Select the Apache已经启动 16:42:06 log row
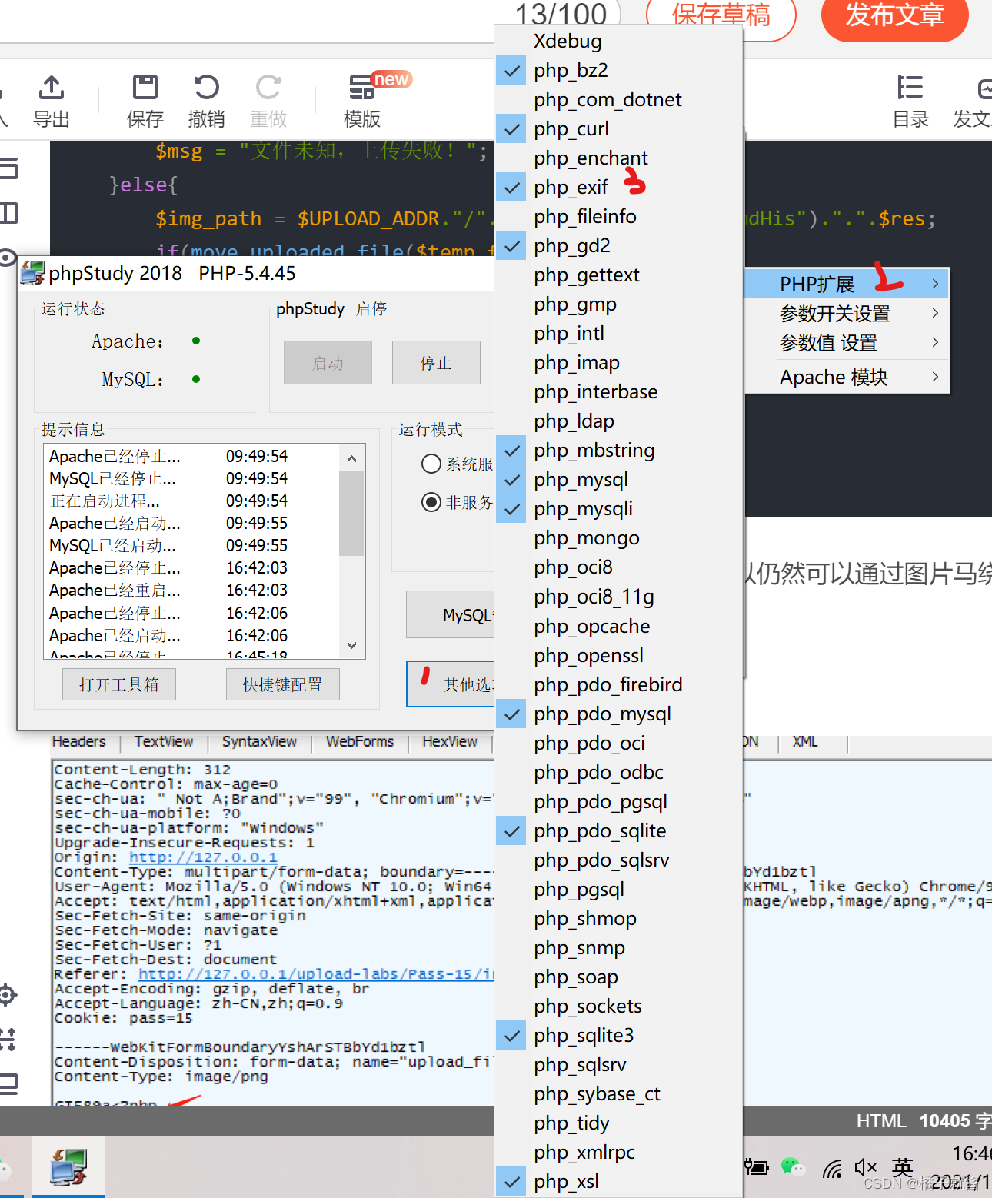 [x=191, y=636]
